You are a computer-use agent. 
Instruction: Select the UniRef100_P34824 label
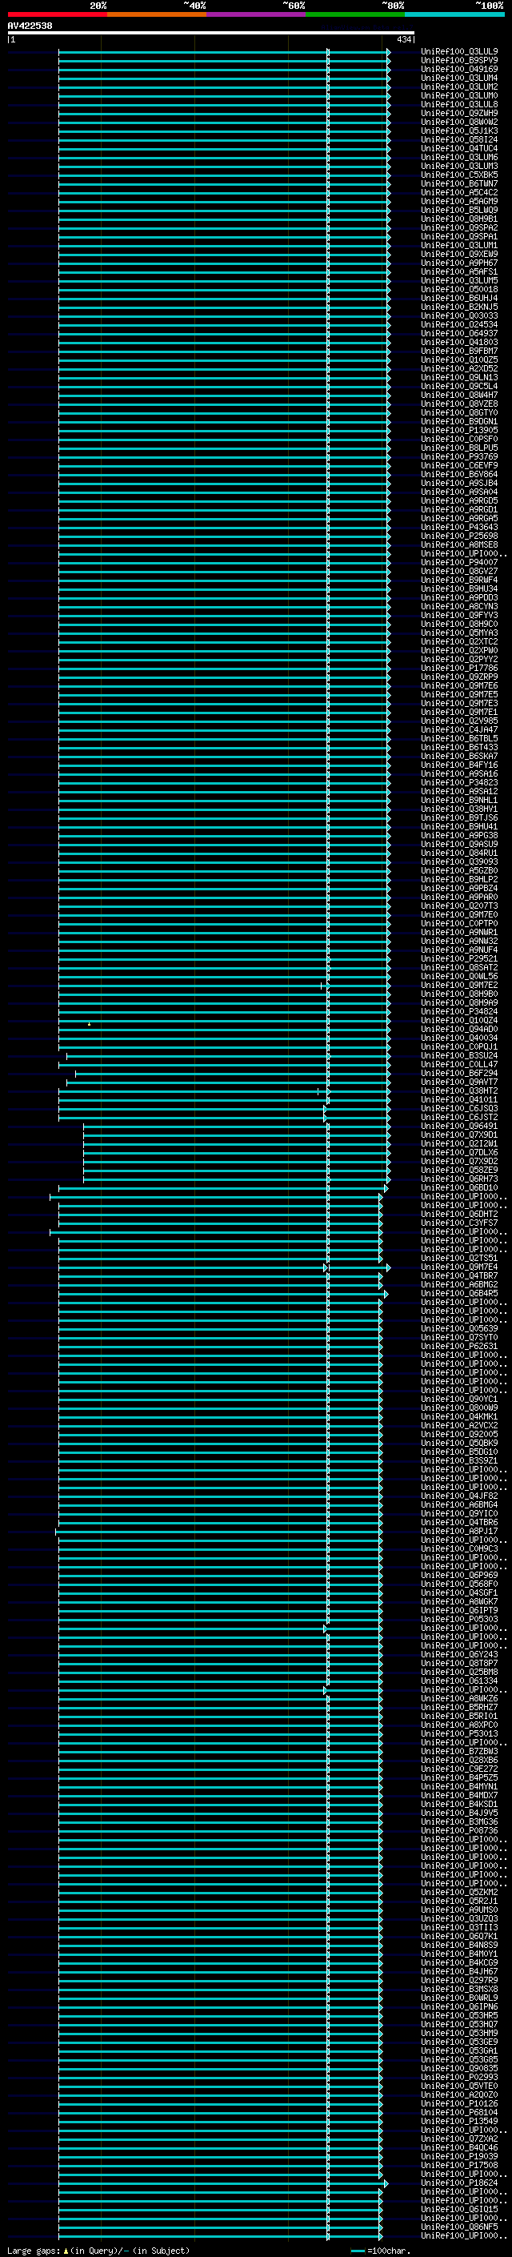tap(459, 1012)
